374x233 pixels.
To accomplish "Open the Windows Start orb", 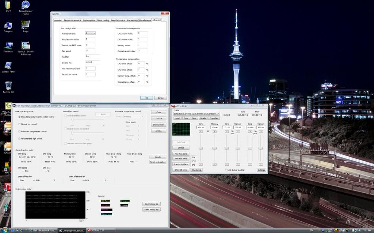I will (5, 230).
